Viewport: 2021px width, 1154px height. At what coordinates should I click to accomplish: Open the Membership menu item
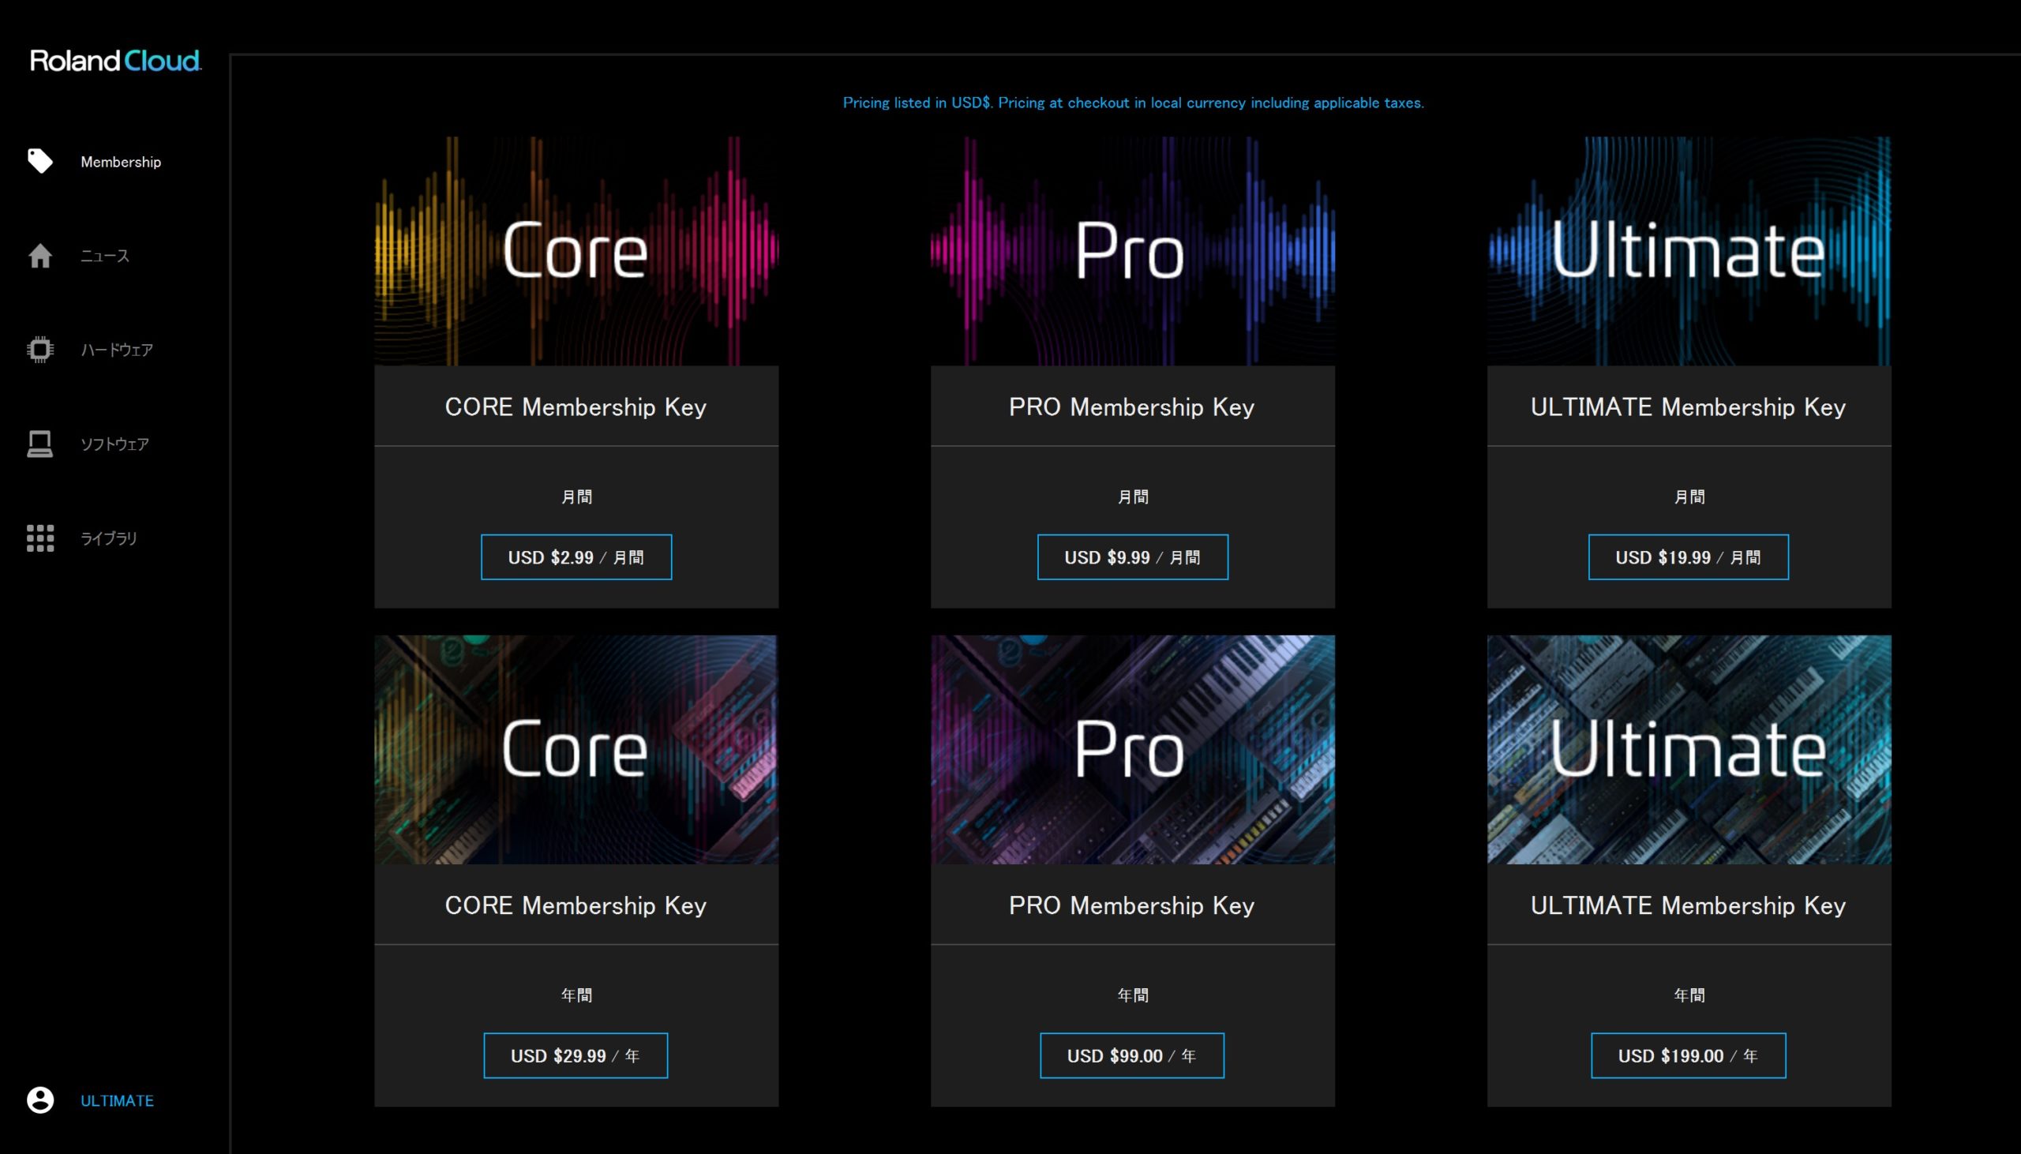121,162
